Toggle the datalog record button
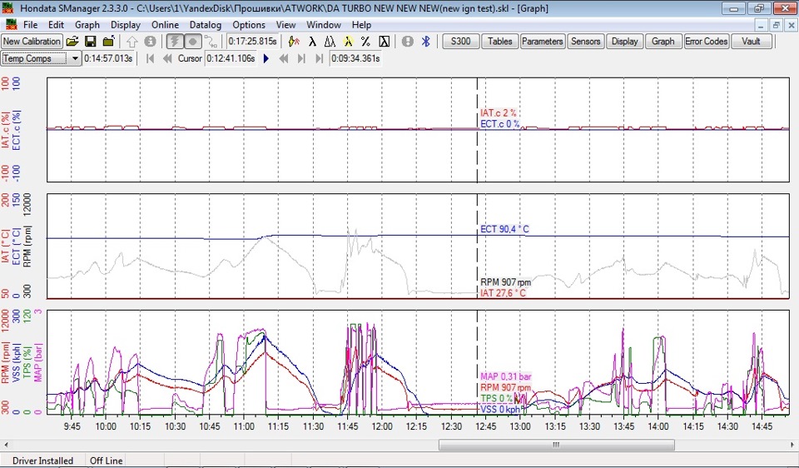The height and width of the screenshot is (468, 799). tap(192, 42)
